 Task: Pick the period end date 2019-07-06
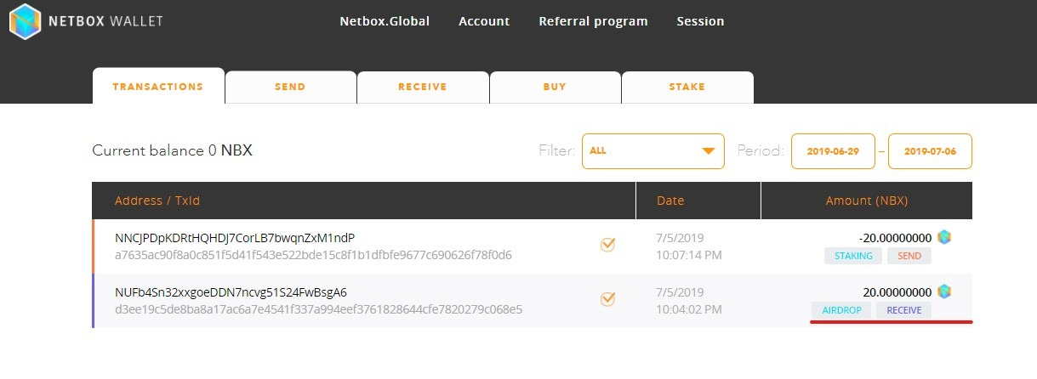pyautogui.click(x=930, y=151)
